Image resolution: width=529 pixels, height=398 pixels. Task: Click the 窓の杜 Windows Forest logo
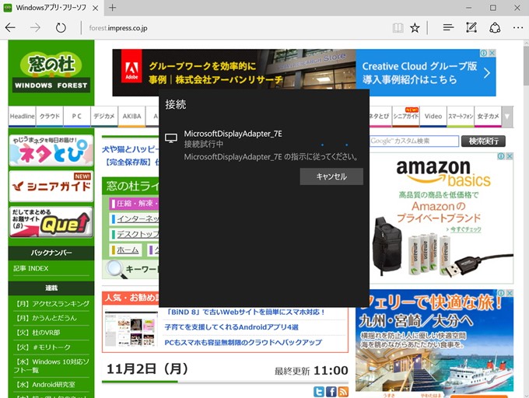pos(51,72)
